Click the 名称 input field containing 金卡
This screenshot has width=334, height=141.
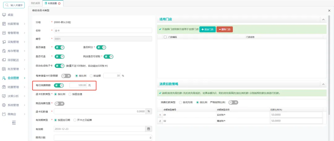pyautogui.click(x=103, y=31)
